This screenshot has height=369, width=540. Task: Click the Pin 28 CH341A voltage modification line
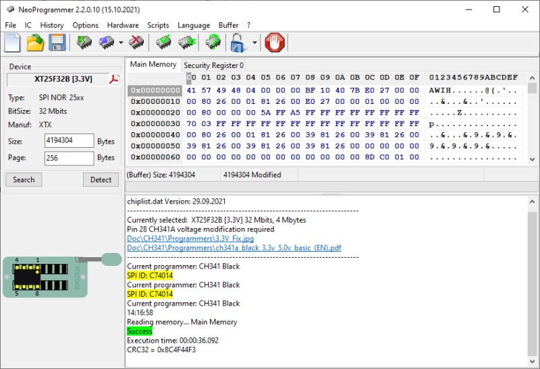point(200,229)
